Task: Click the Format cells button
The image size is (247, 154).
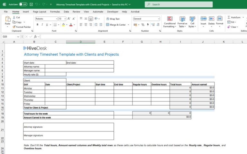Action: click(220, 22)
